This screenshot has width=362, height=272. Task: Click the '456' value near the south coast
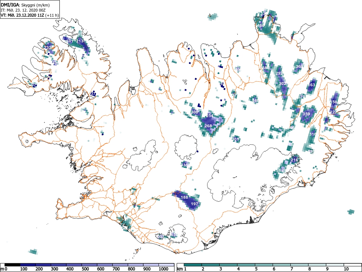[174, 235]
